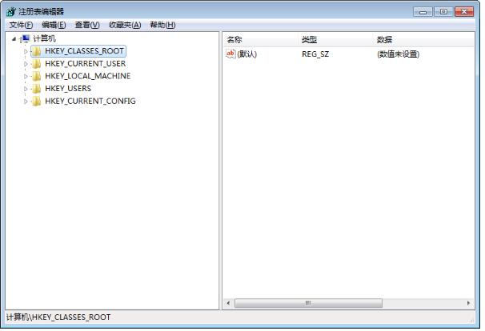Click the ab string value icon
This screenshot has width=485, height=331.
tap(230, 54)
